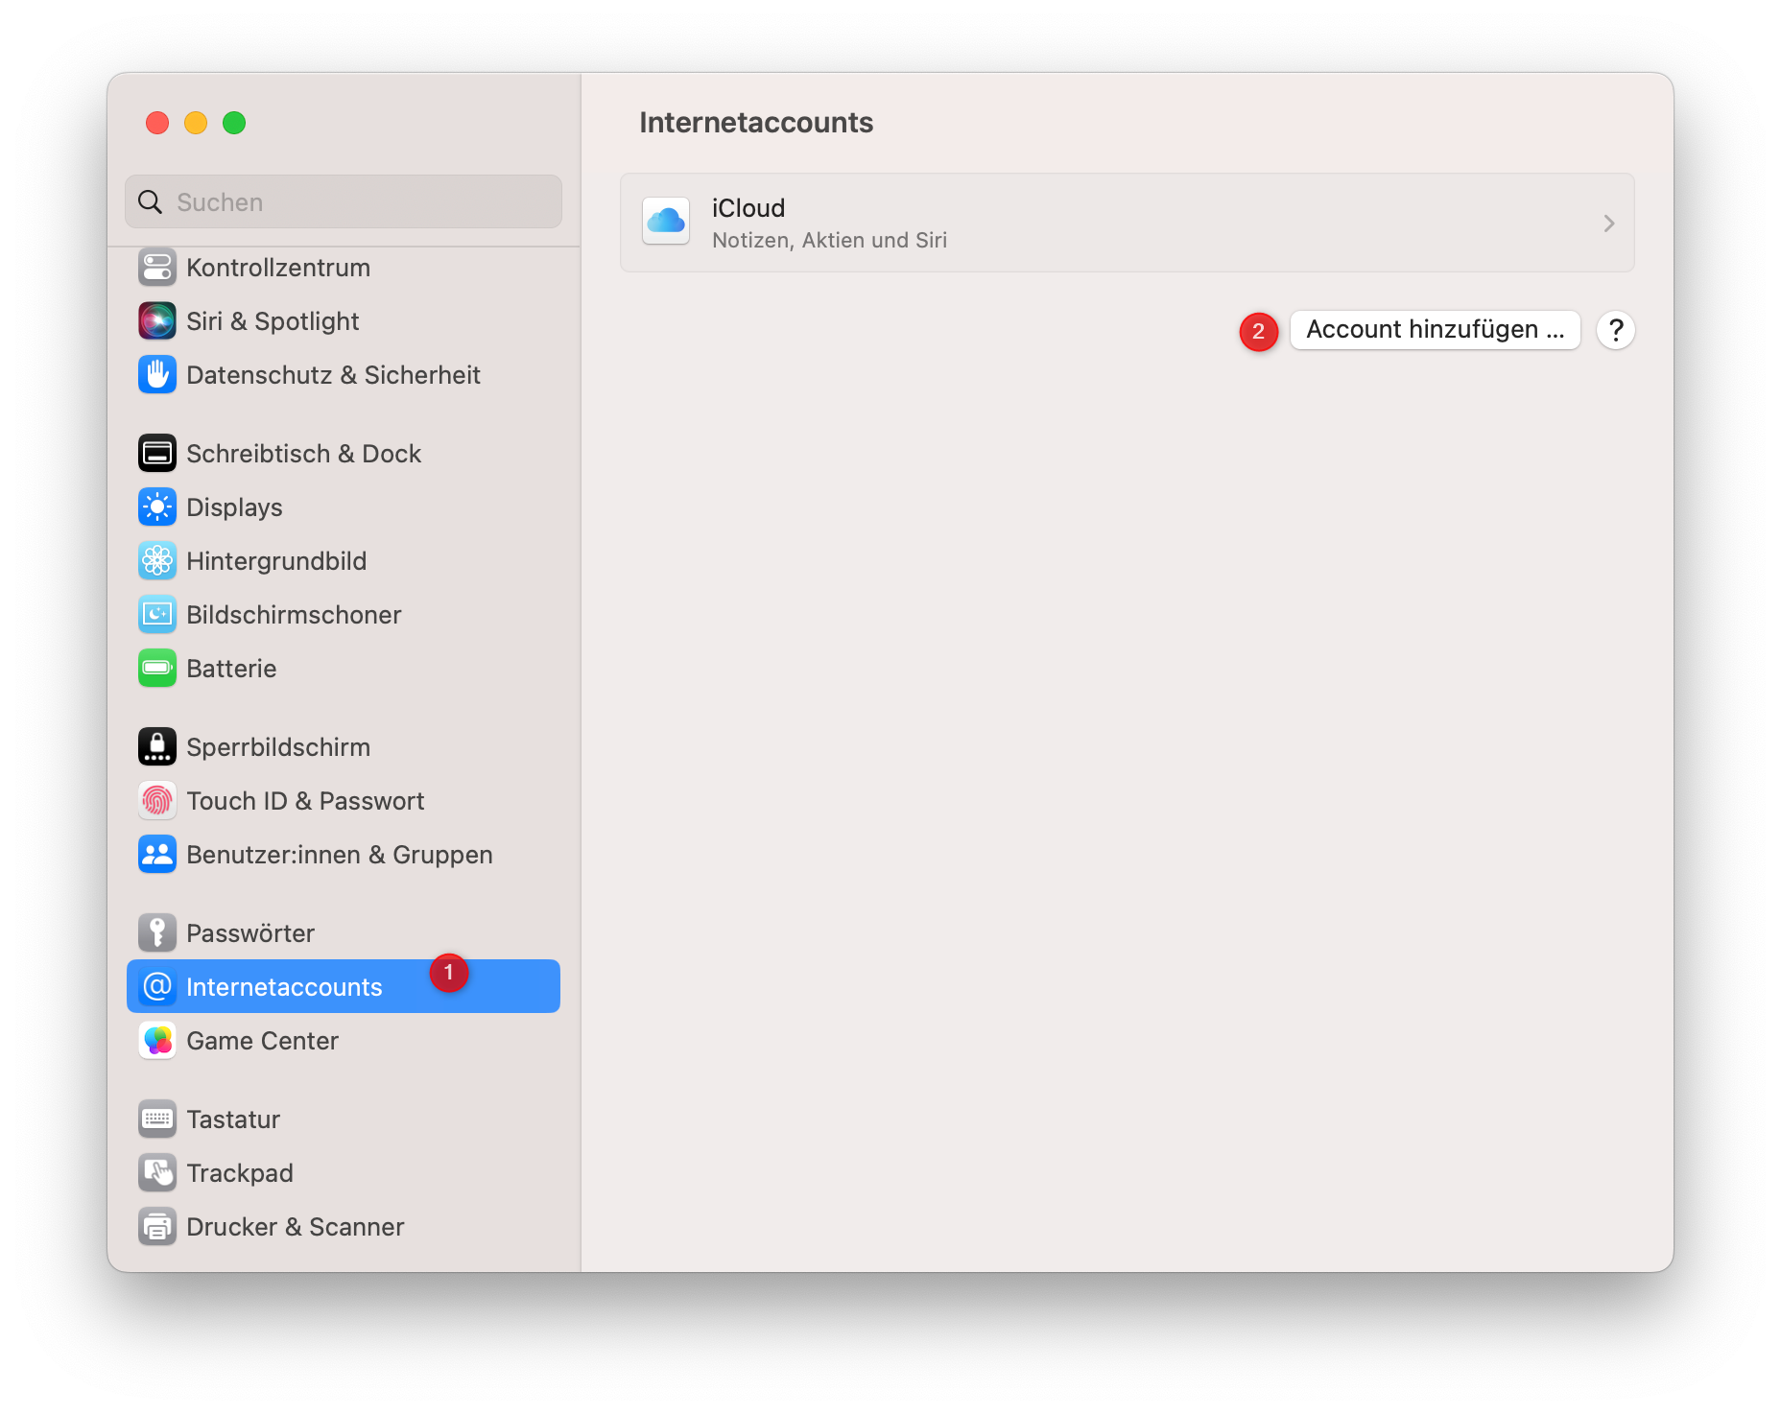Close the settings window with red button
The image size is (1781, 1414).
pos(157,123)
